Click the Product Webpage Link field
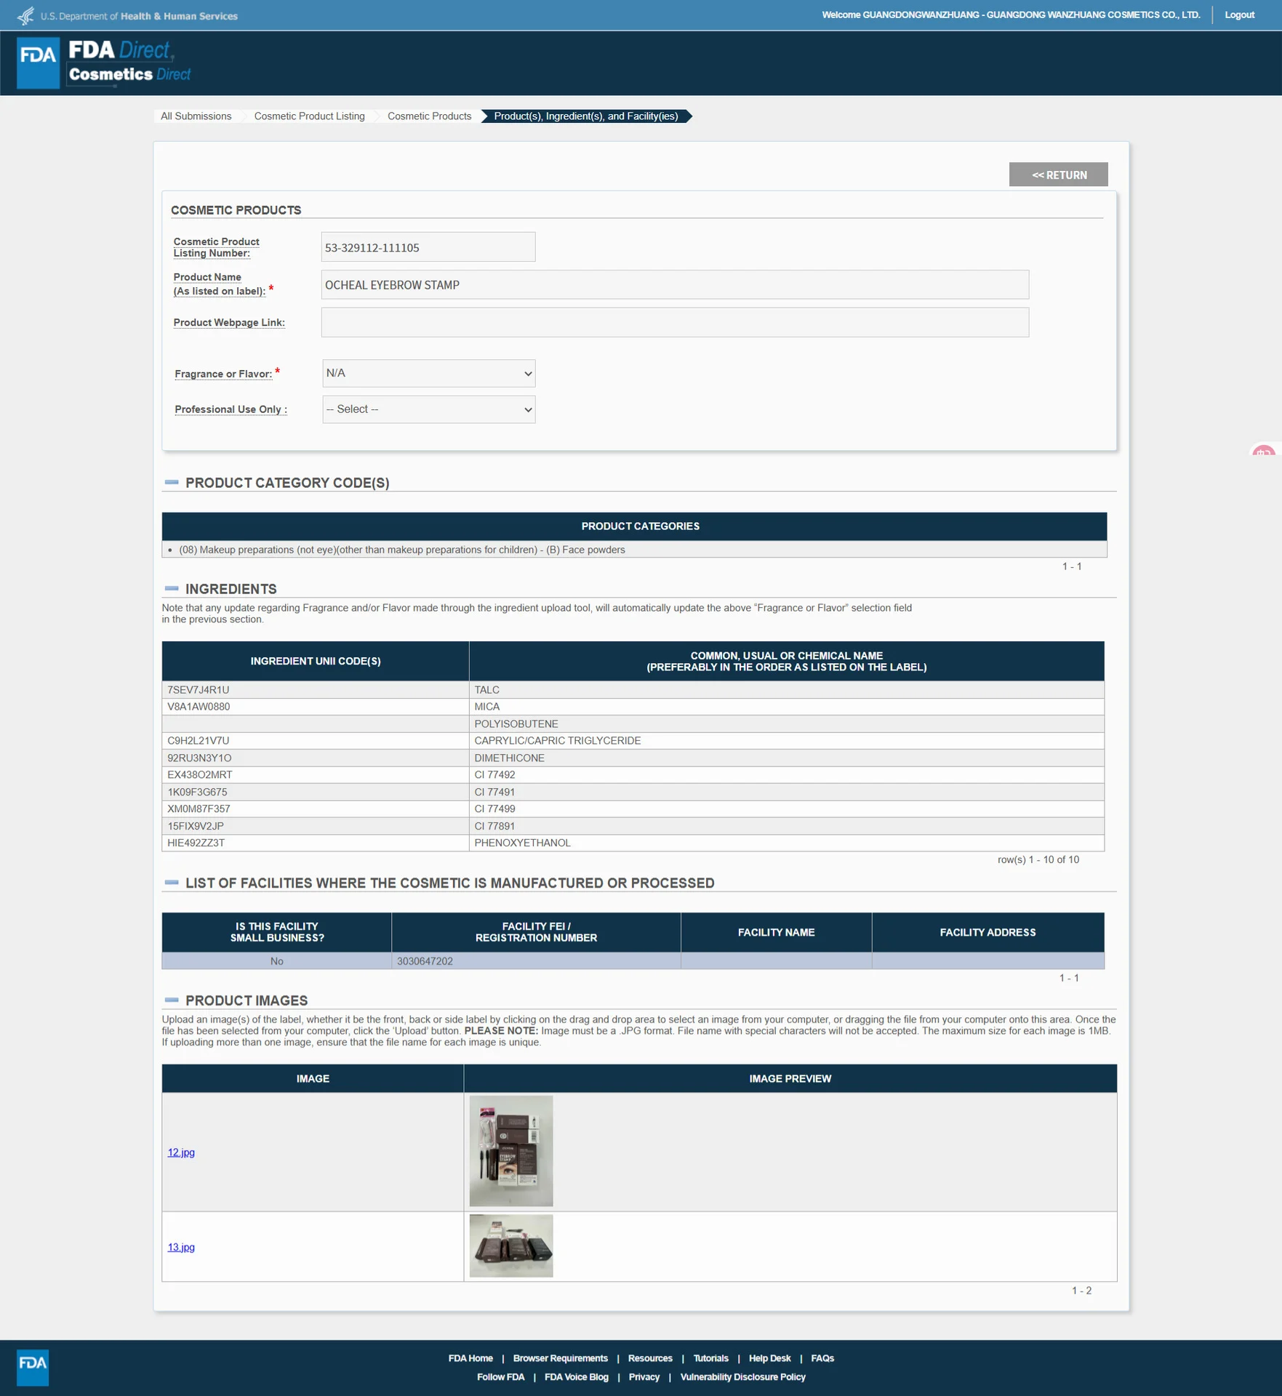 (675, 322)
